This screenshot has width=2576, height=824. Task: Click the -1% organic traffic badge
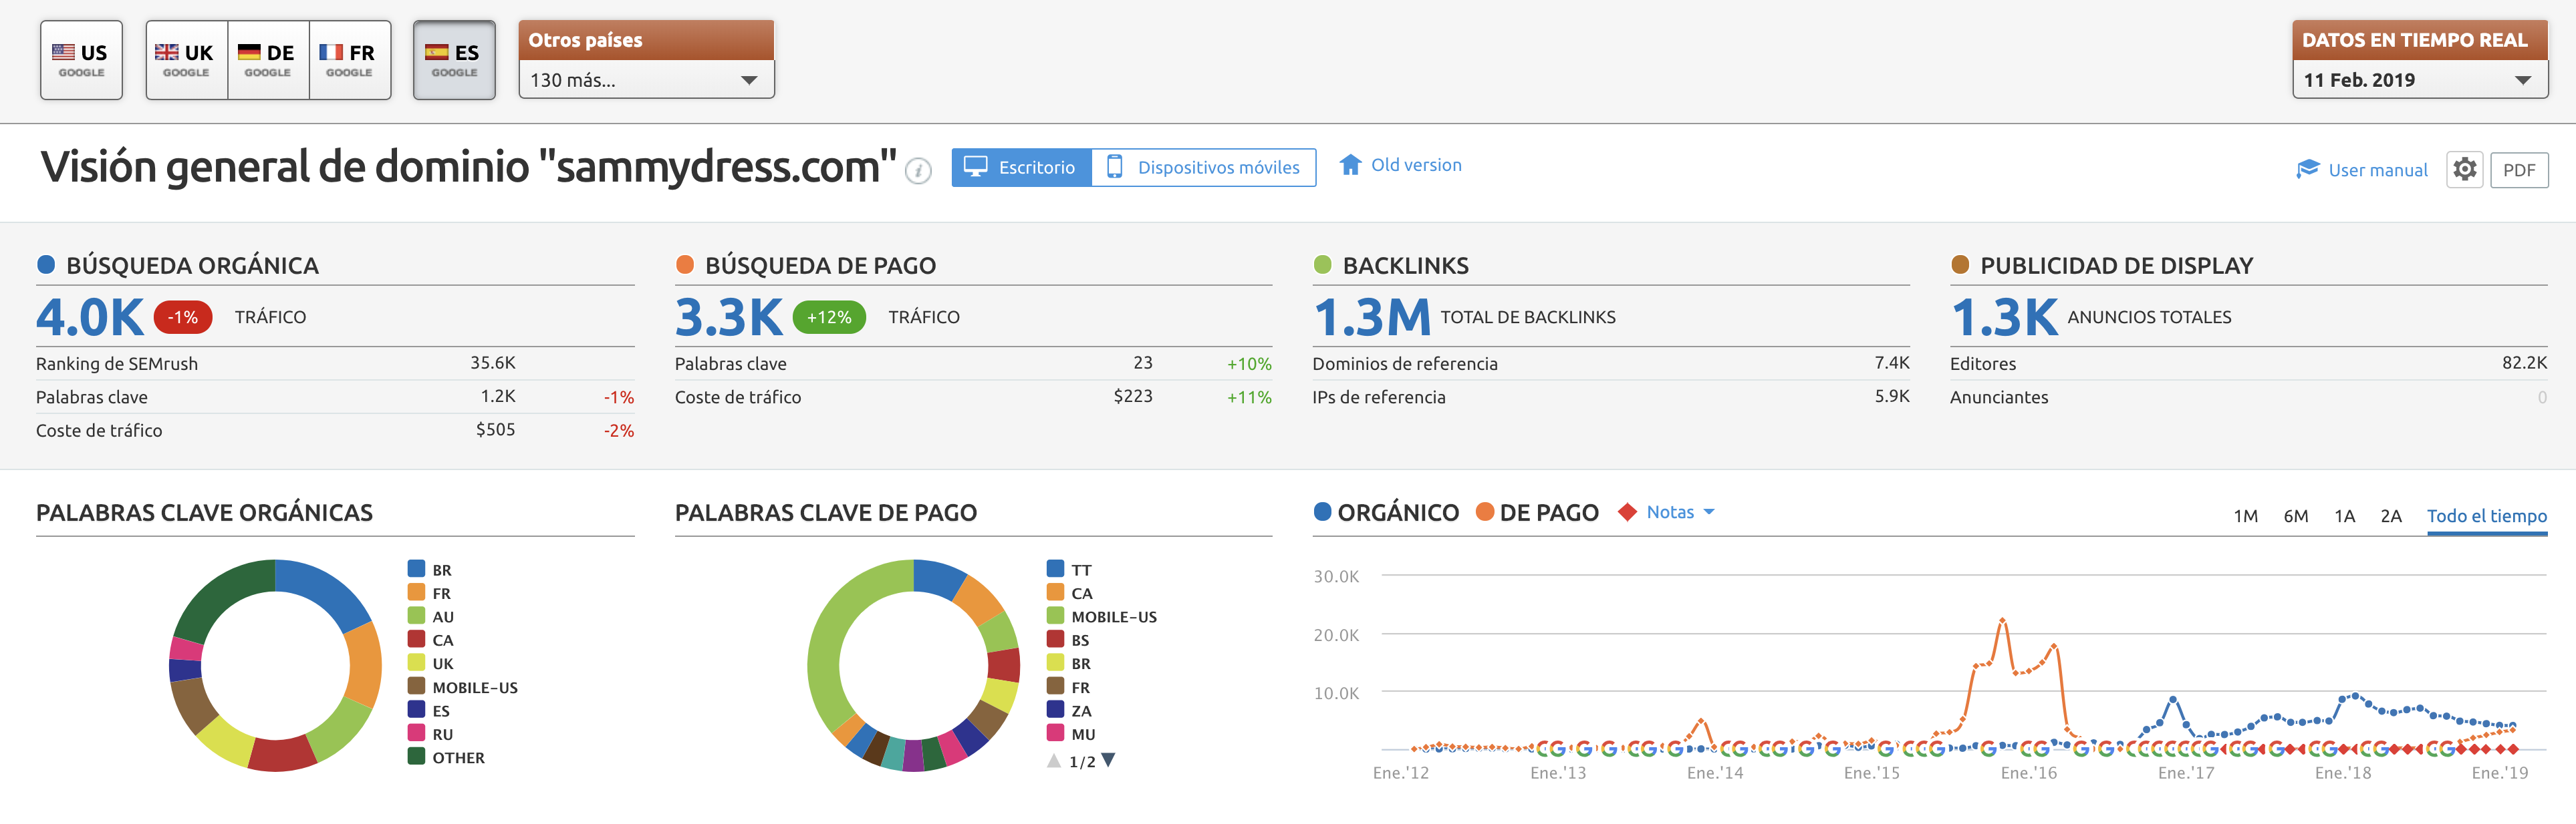point(183,317)
